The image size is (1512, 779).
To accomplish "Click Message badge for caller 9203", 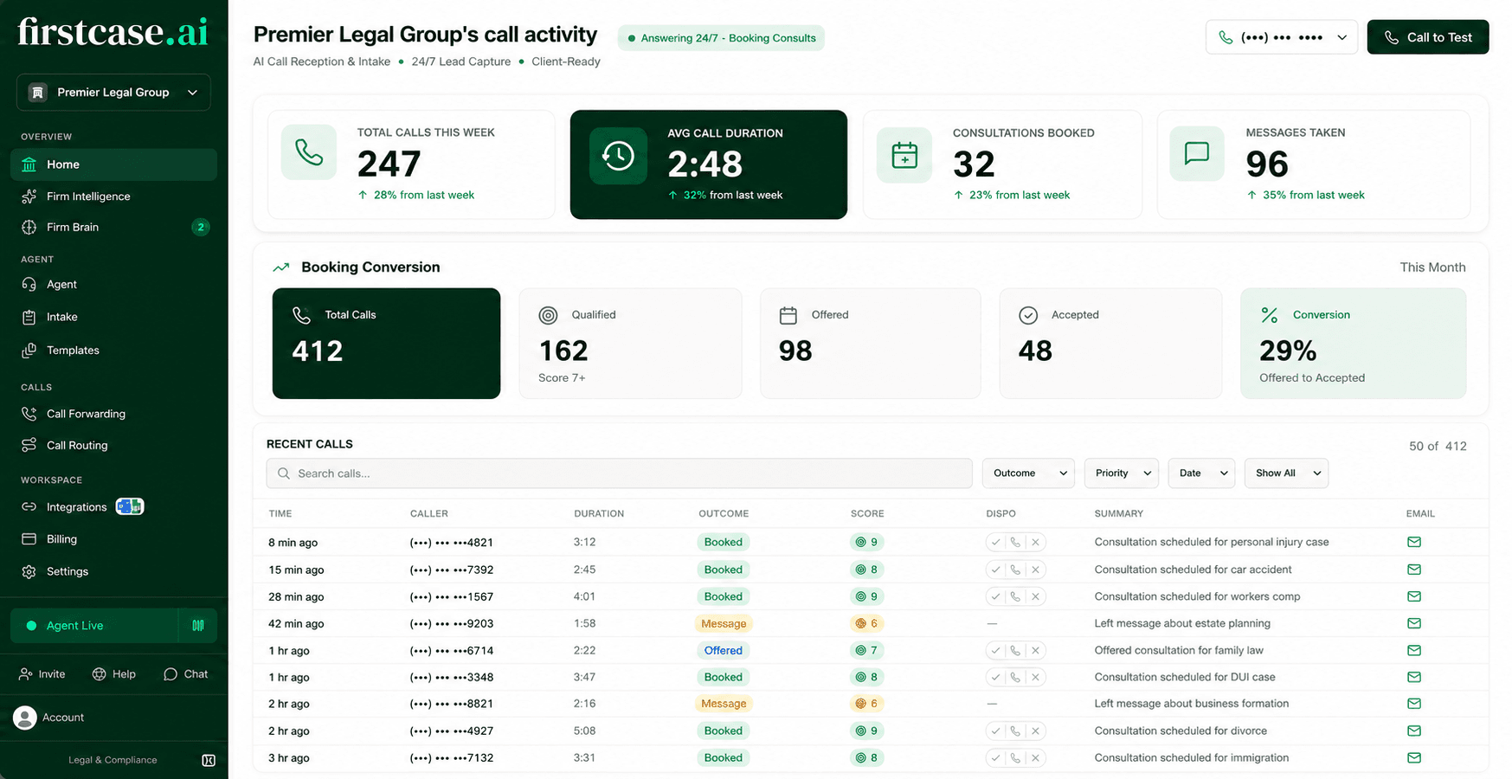I will [x=724, y=623].
